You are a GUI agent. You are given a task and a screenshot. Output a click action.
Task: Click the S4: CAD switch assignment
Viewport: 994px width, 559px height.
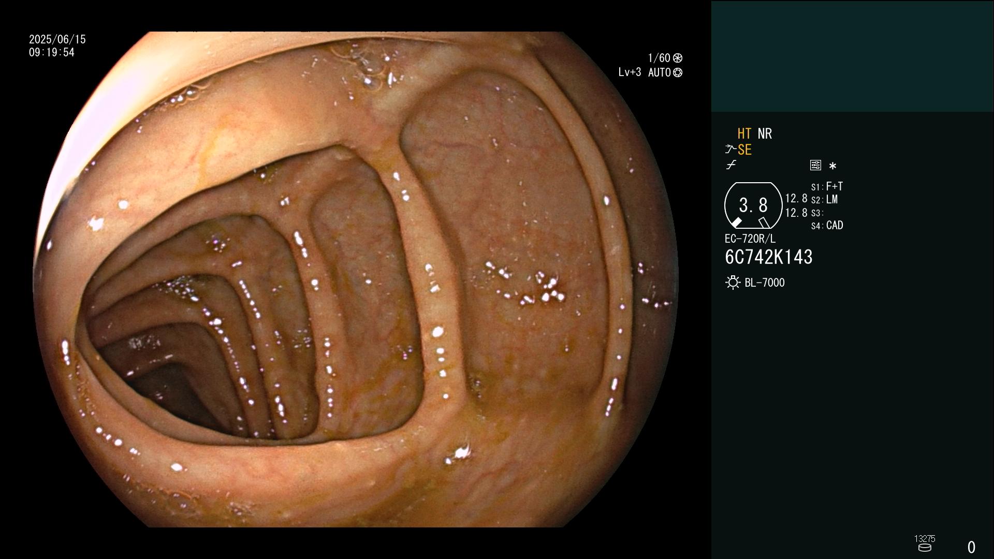click(827, 225)
